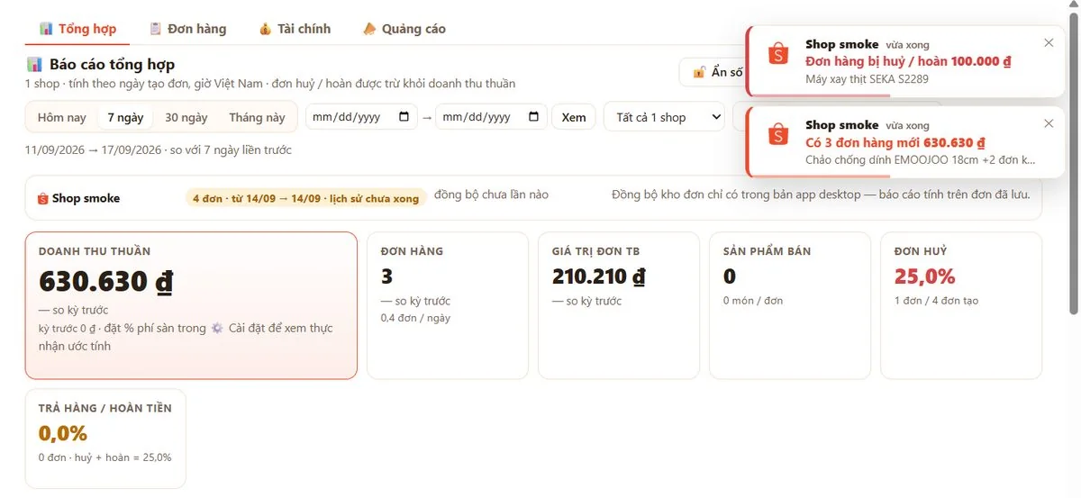
Task: Click the Sản phẩm bán card value 0
Action: pyautogui.click(x=729, y=276)
